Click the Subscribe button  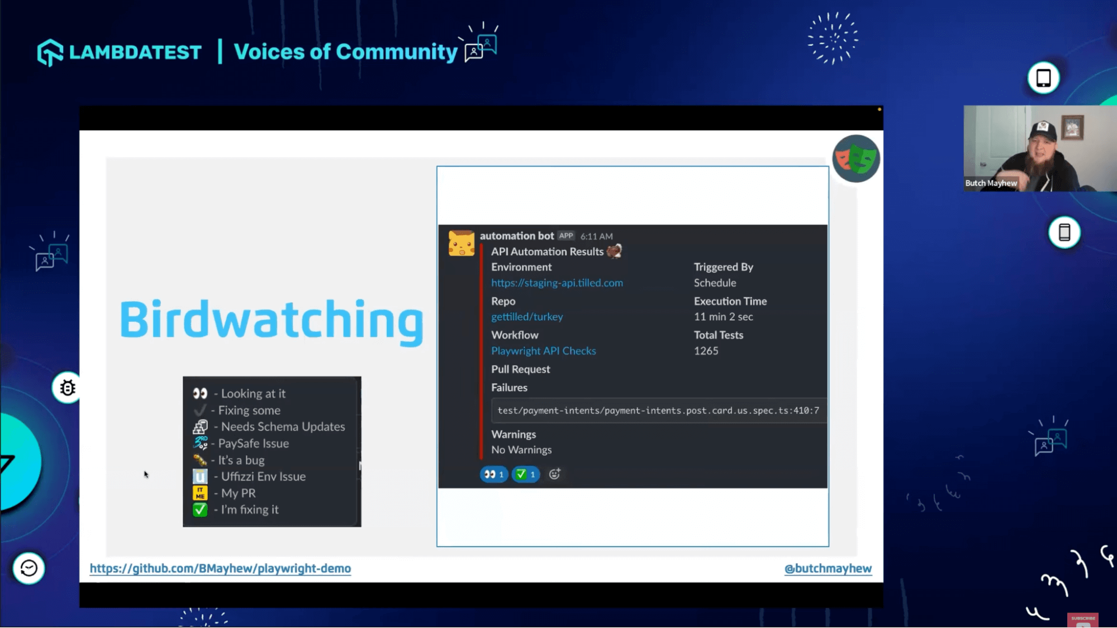pos(1082,619)
